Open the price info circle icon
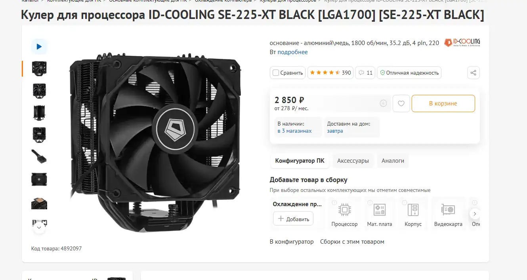This screenshot has width=527, height=280. pos(383,103)
